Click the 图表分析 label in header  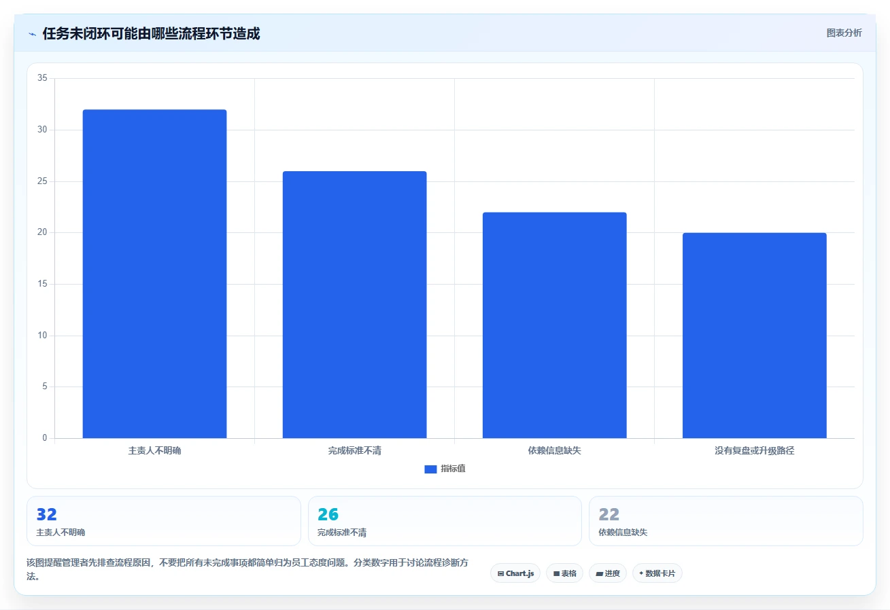point(844,33)
